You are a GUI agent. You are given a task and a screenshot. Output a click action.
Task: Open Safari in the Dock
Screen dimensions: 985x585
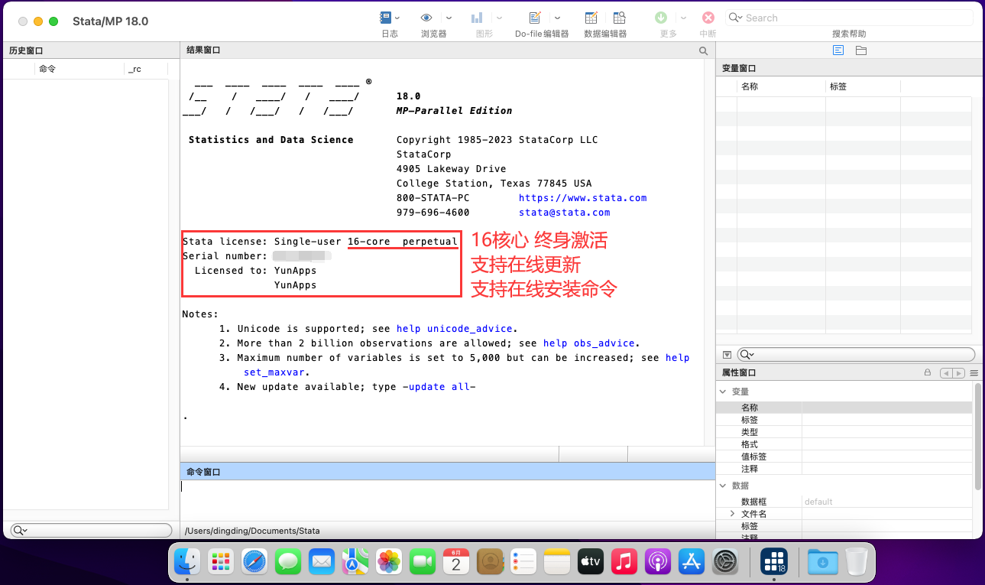click(x=254, y=562)
